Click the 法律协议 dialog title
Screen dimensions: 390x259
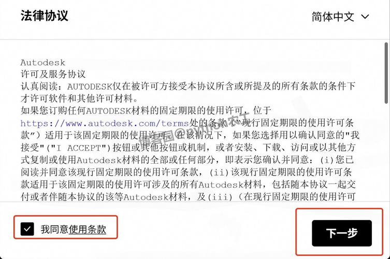[44, 16]
